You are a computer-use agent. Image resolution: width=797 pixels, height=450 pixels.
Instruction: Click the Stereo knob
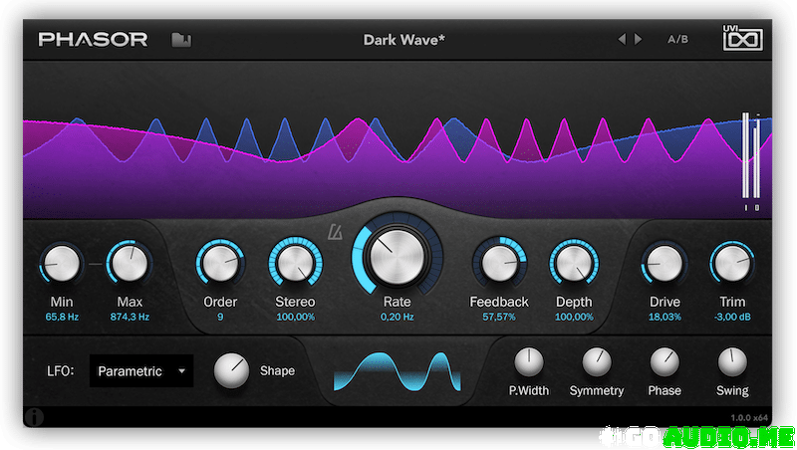click(295, 264)
